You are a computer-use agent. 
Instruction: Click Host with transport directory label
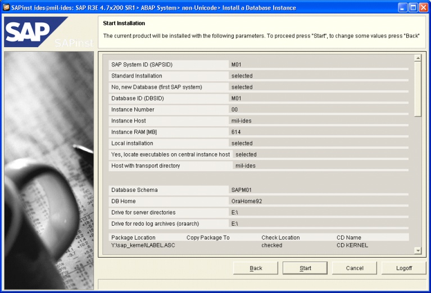[x=146, y=166]
